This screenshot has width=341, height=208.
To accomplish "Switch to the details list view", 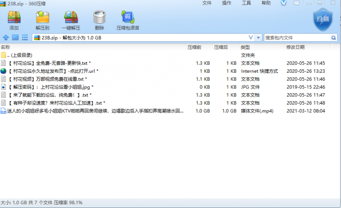I will coord(25,37).
